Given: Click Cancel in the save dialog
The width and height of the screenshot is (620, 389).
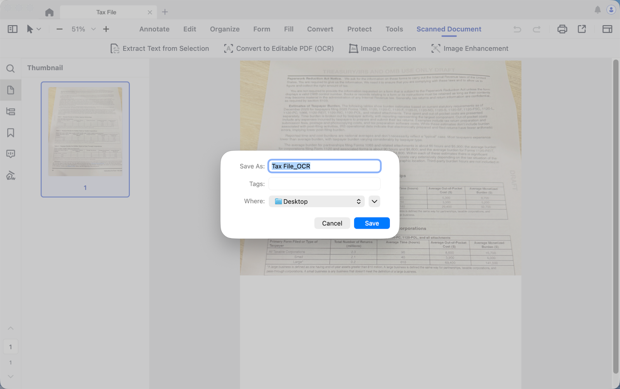Looking at the screenshot, I should point(332,223).
